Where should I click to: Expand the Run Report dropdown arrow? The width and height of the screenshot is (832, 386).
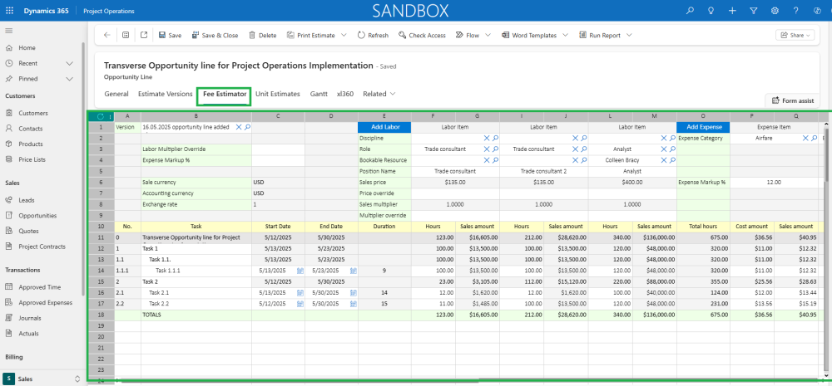[x=629, y=36]
